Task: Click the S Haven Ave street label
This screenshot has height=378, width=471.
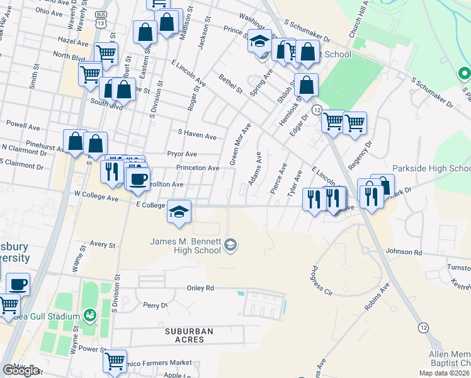Action: [197, 134]
